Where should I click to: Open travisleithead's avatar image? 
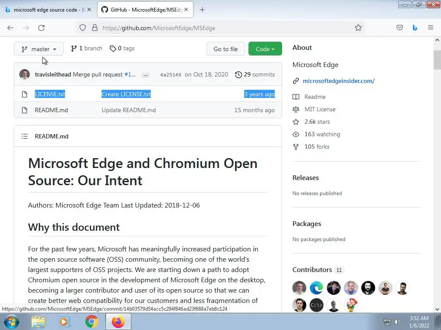[25, 74]
